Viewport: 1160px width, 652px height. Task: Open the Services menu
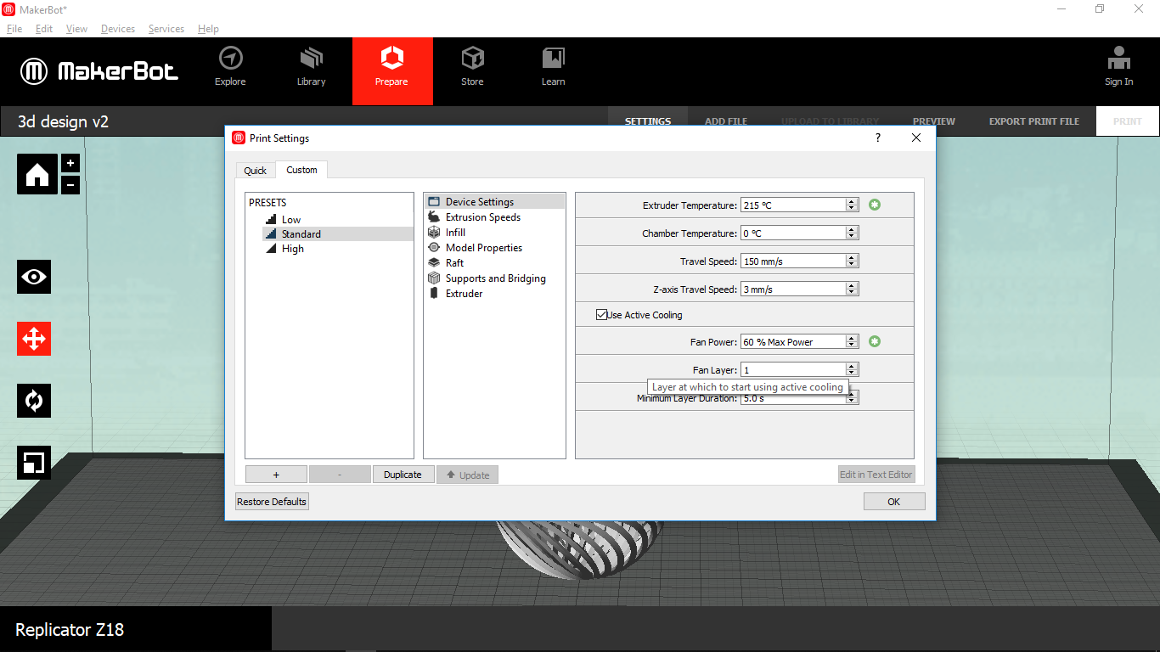[x=166, y=28]
